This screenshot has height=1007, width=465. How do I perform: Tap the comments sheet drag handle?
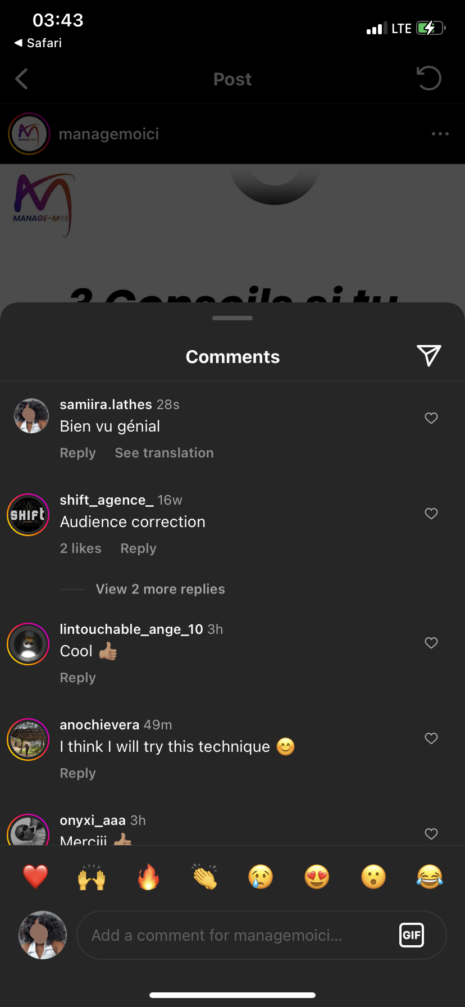tap(233, 318)
